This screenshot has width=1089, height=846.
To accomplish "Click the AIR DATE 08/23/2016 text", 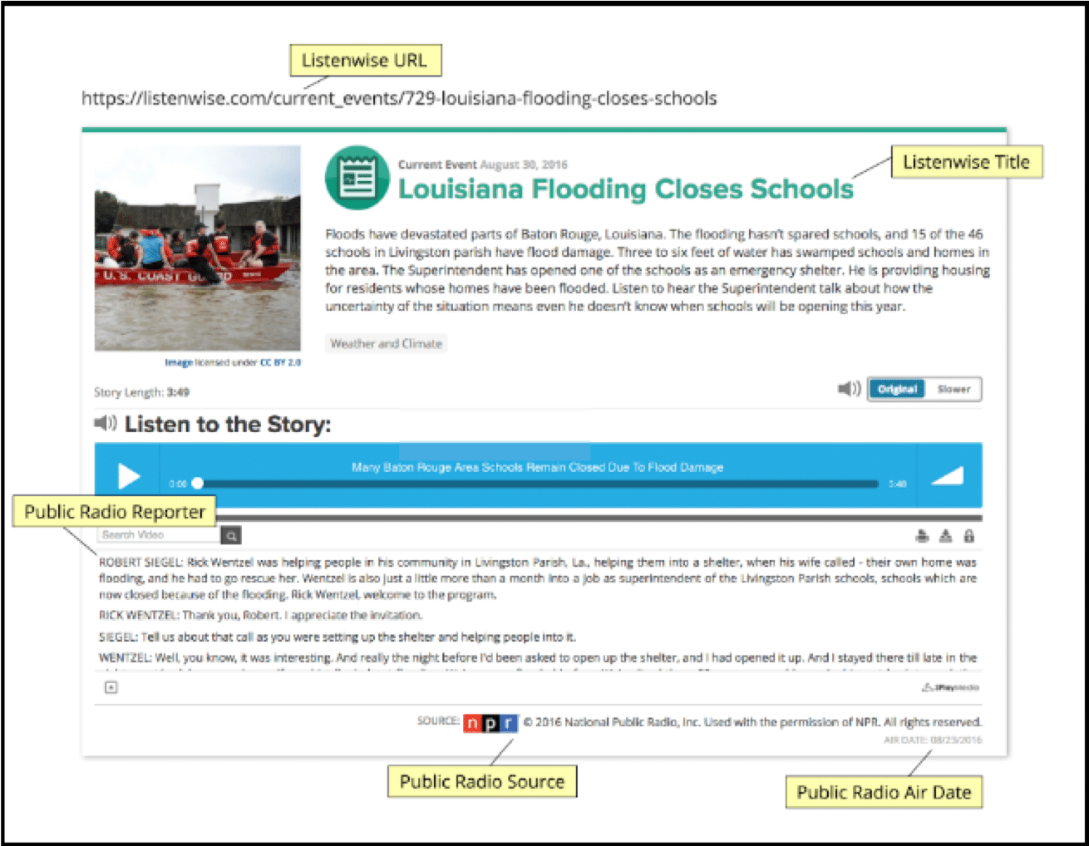I will [933, 740].
